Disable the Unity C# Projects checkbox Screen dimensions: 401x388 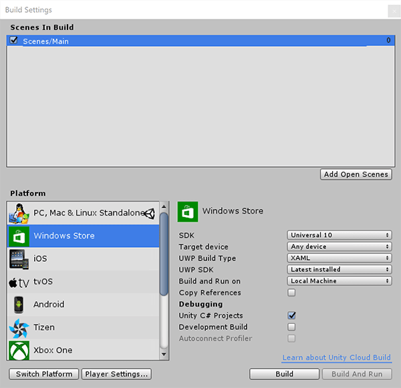tap(291, 315)
